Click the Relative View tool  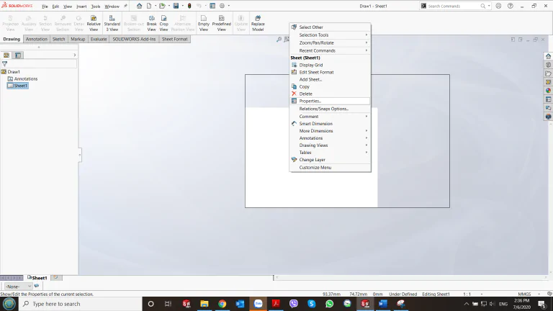[x=94, y=23]
